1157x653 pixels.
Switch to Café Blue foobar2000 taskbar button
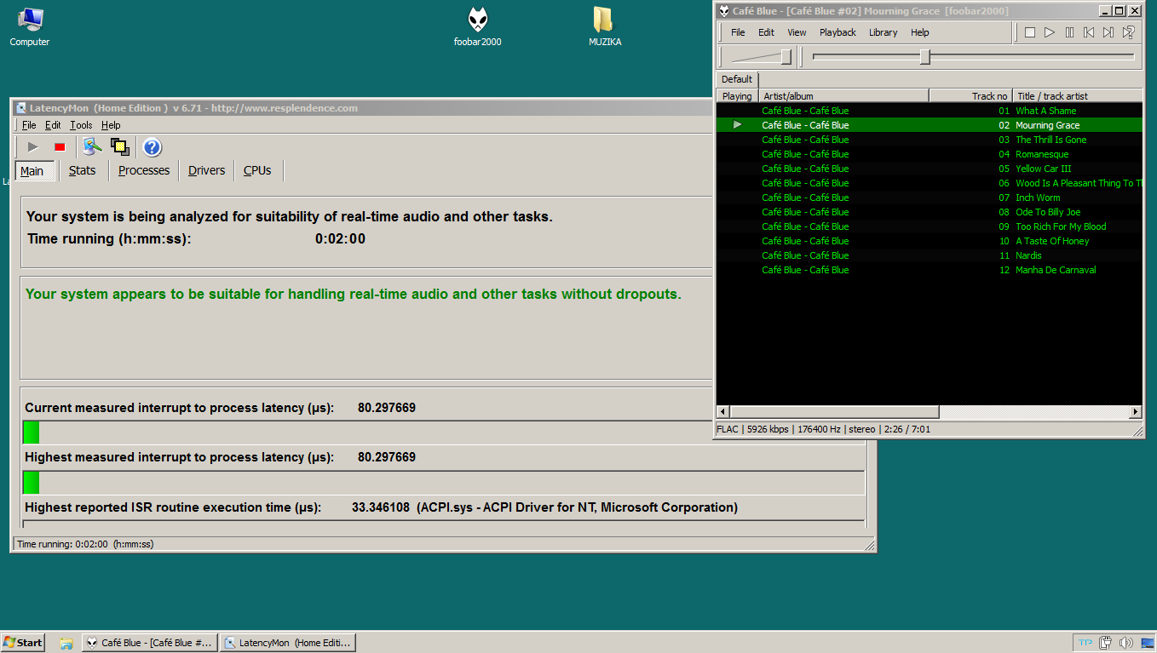coord(150,643)
